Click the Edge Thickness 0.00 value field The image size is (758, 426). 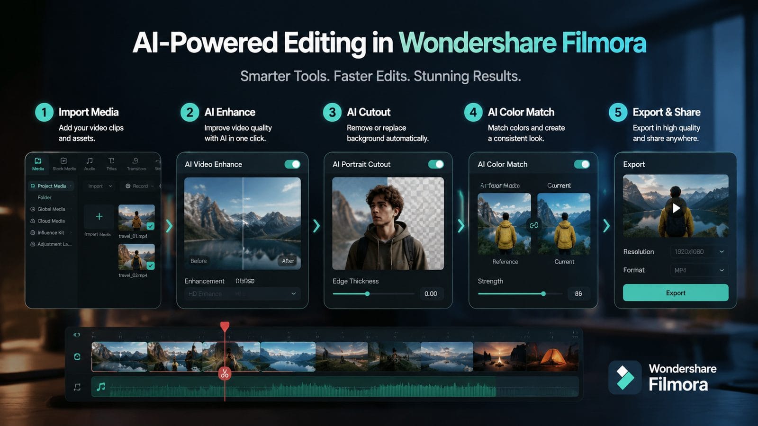(431, 294)
